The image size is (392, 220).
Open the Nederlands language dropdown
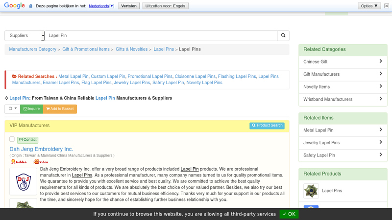(x=101, y=6)
